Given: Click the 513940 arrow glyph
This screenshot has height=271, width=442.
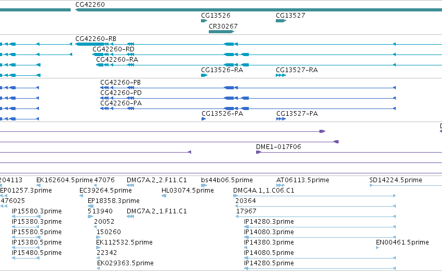Looking at the screenshot, I should 90,216.
